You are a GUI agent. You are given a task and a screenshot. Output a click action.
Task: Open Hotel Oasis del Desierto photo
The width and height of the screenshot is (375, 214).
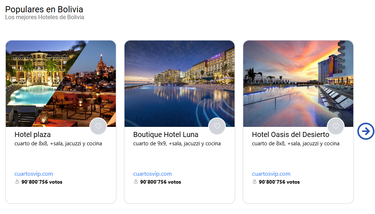(298, 83)
